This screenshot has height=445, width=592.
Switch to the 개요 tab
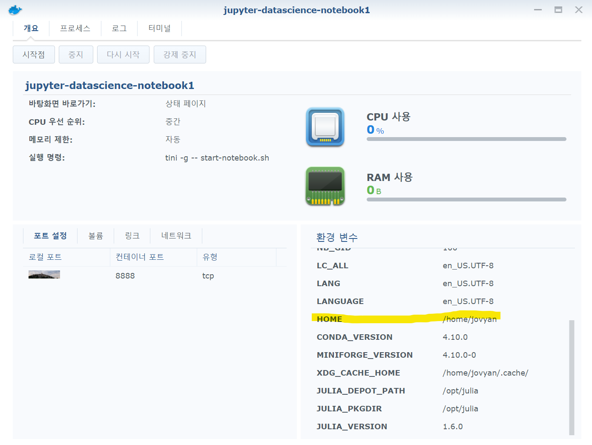coord(31,28)
